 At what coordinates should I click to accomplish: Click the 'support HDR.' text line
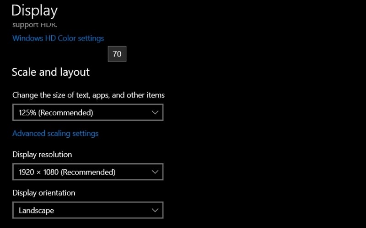click(x=35, y=25)
